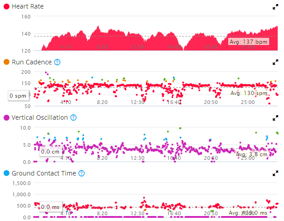Click the Avg: 3.8 cm label
Screen dimensions: 284x221
point(252,154)
